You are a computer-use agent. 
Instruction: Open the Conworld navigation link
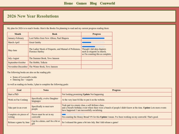(107, 3)
